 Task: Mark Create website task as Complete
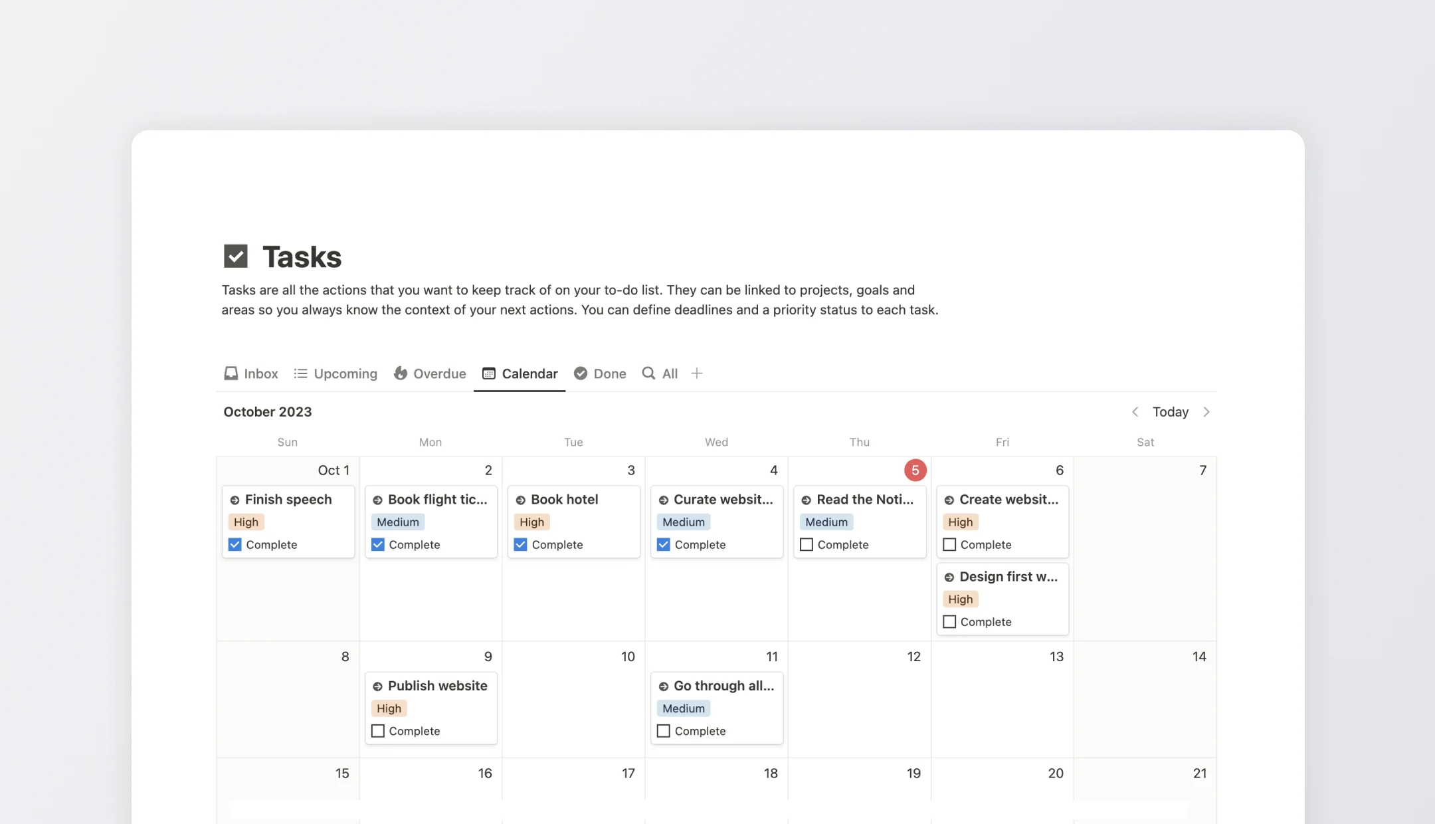pos(949,544)
